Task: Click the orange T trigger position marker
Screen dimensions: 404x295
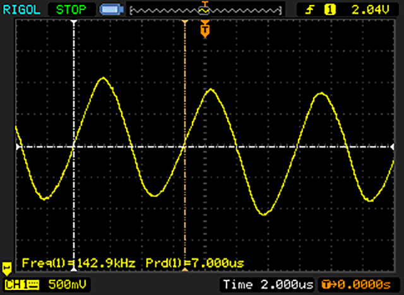Action: (x=205, y=30)
